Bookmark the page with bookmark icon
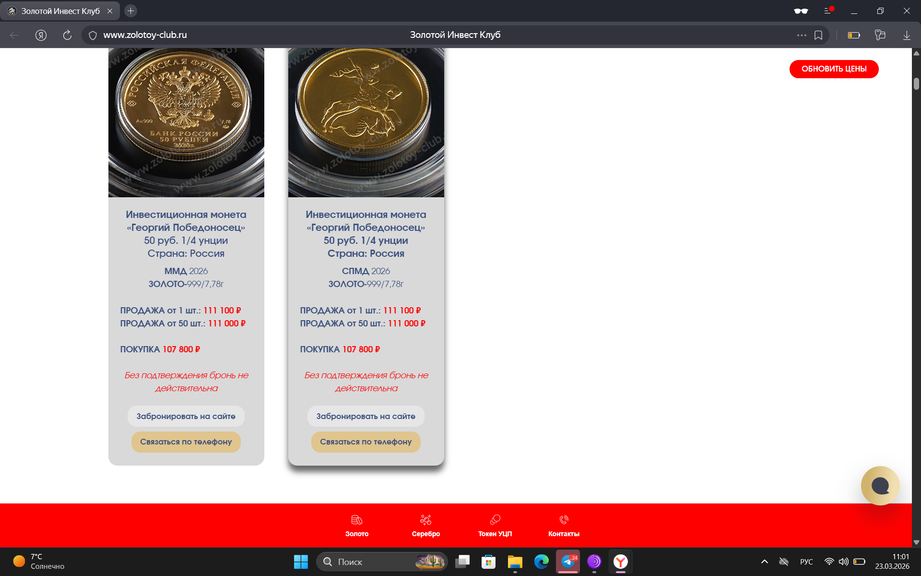 pyautogui.click(x=818, y=35)
